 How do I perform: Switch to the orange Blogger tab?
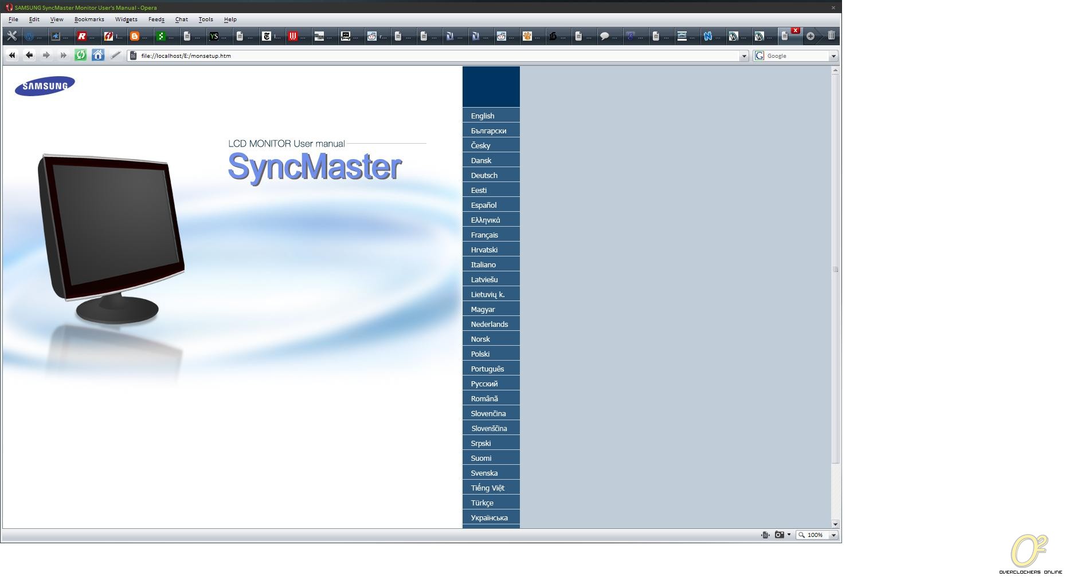(x=139, y=36)
